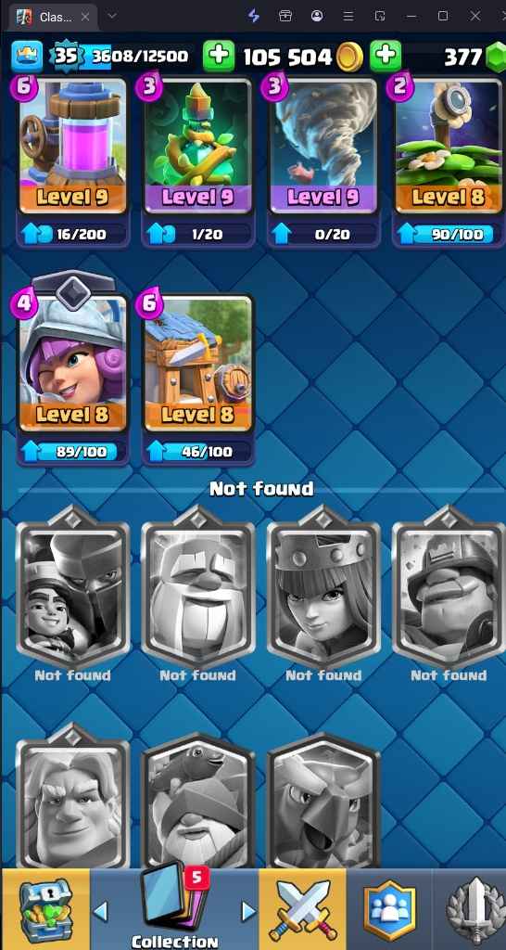Select the Elixir Collector Level 9 card
The image size is (506, 950).
click(72, 146)
